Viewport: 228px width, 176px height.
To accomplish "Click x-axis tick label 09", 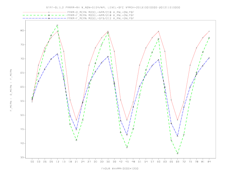I will tap(51, 162).
